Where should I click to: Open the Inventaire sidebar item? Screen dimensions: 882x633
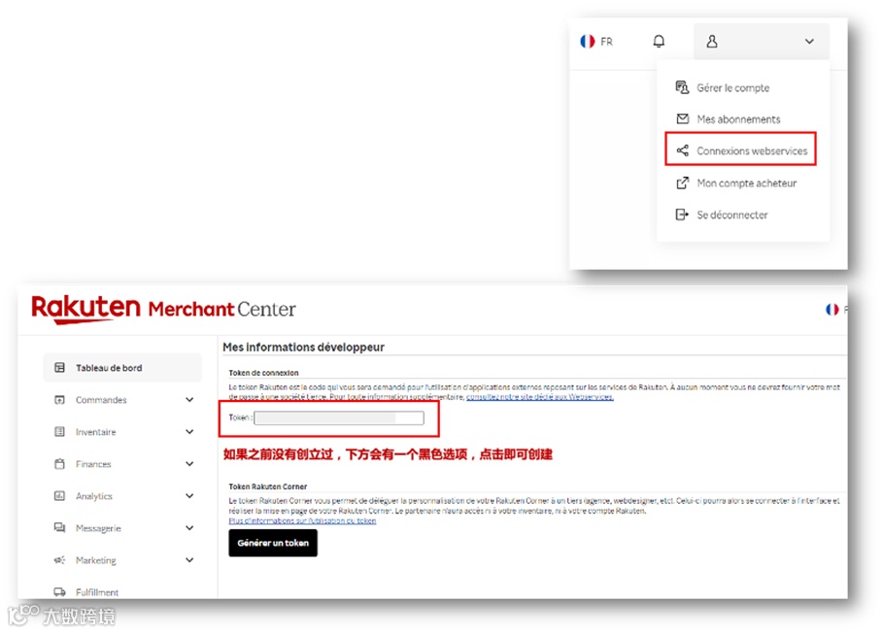tap(95, 432)
